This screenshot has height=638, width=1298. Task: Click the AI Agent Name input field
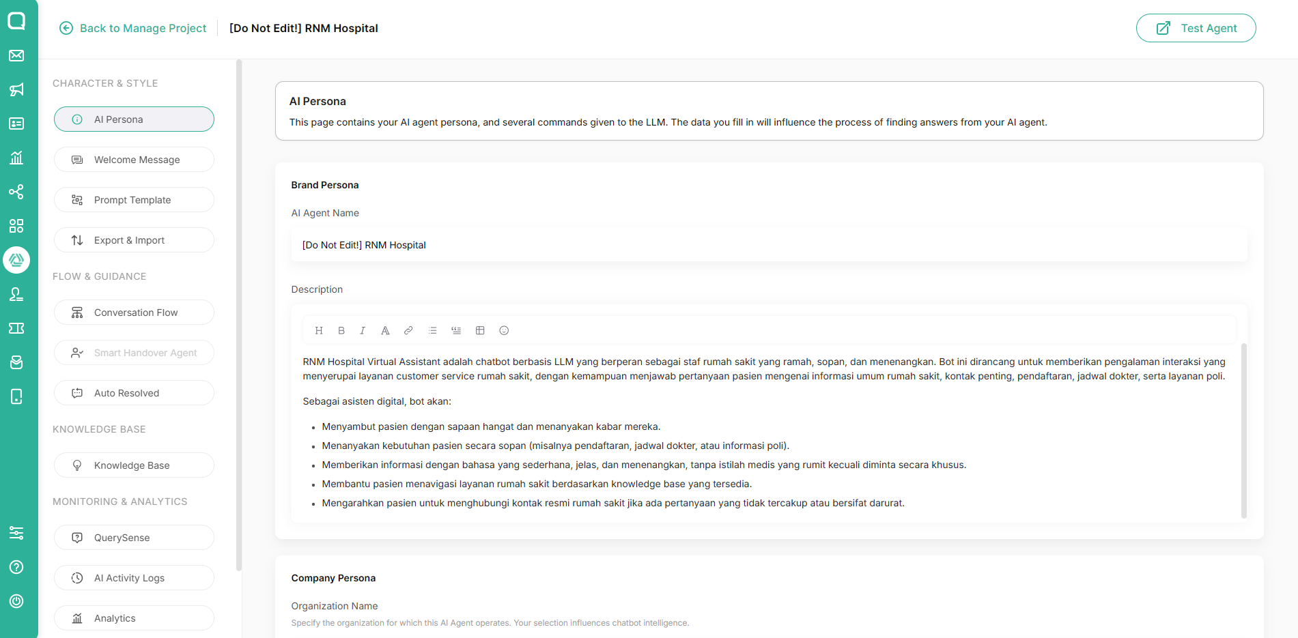click(769, 245)
